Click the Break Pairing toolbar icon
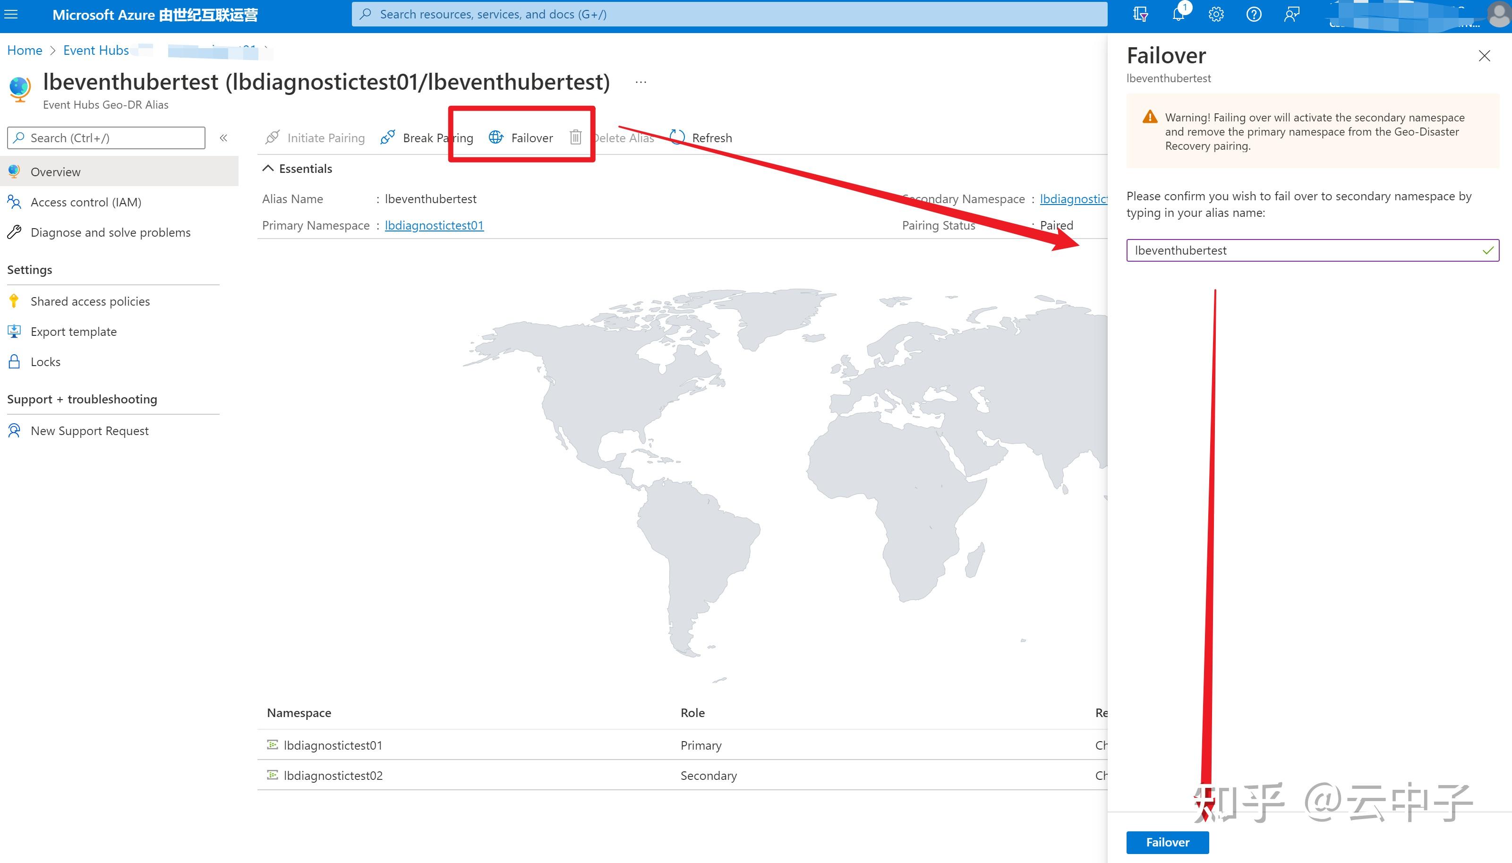1512x863 pixels. (x=388, y=137)
